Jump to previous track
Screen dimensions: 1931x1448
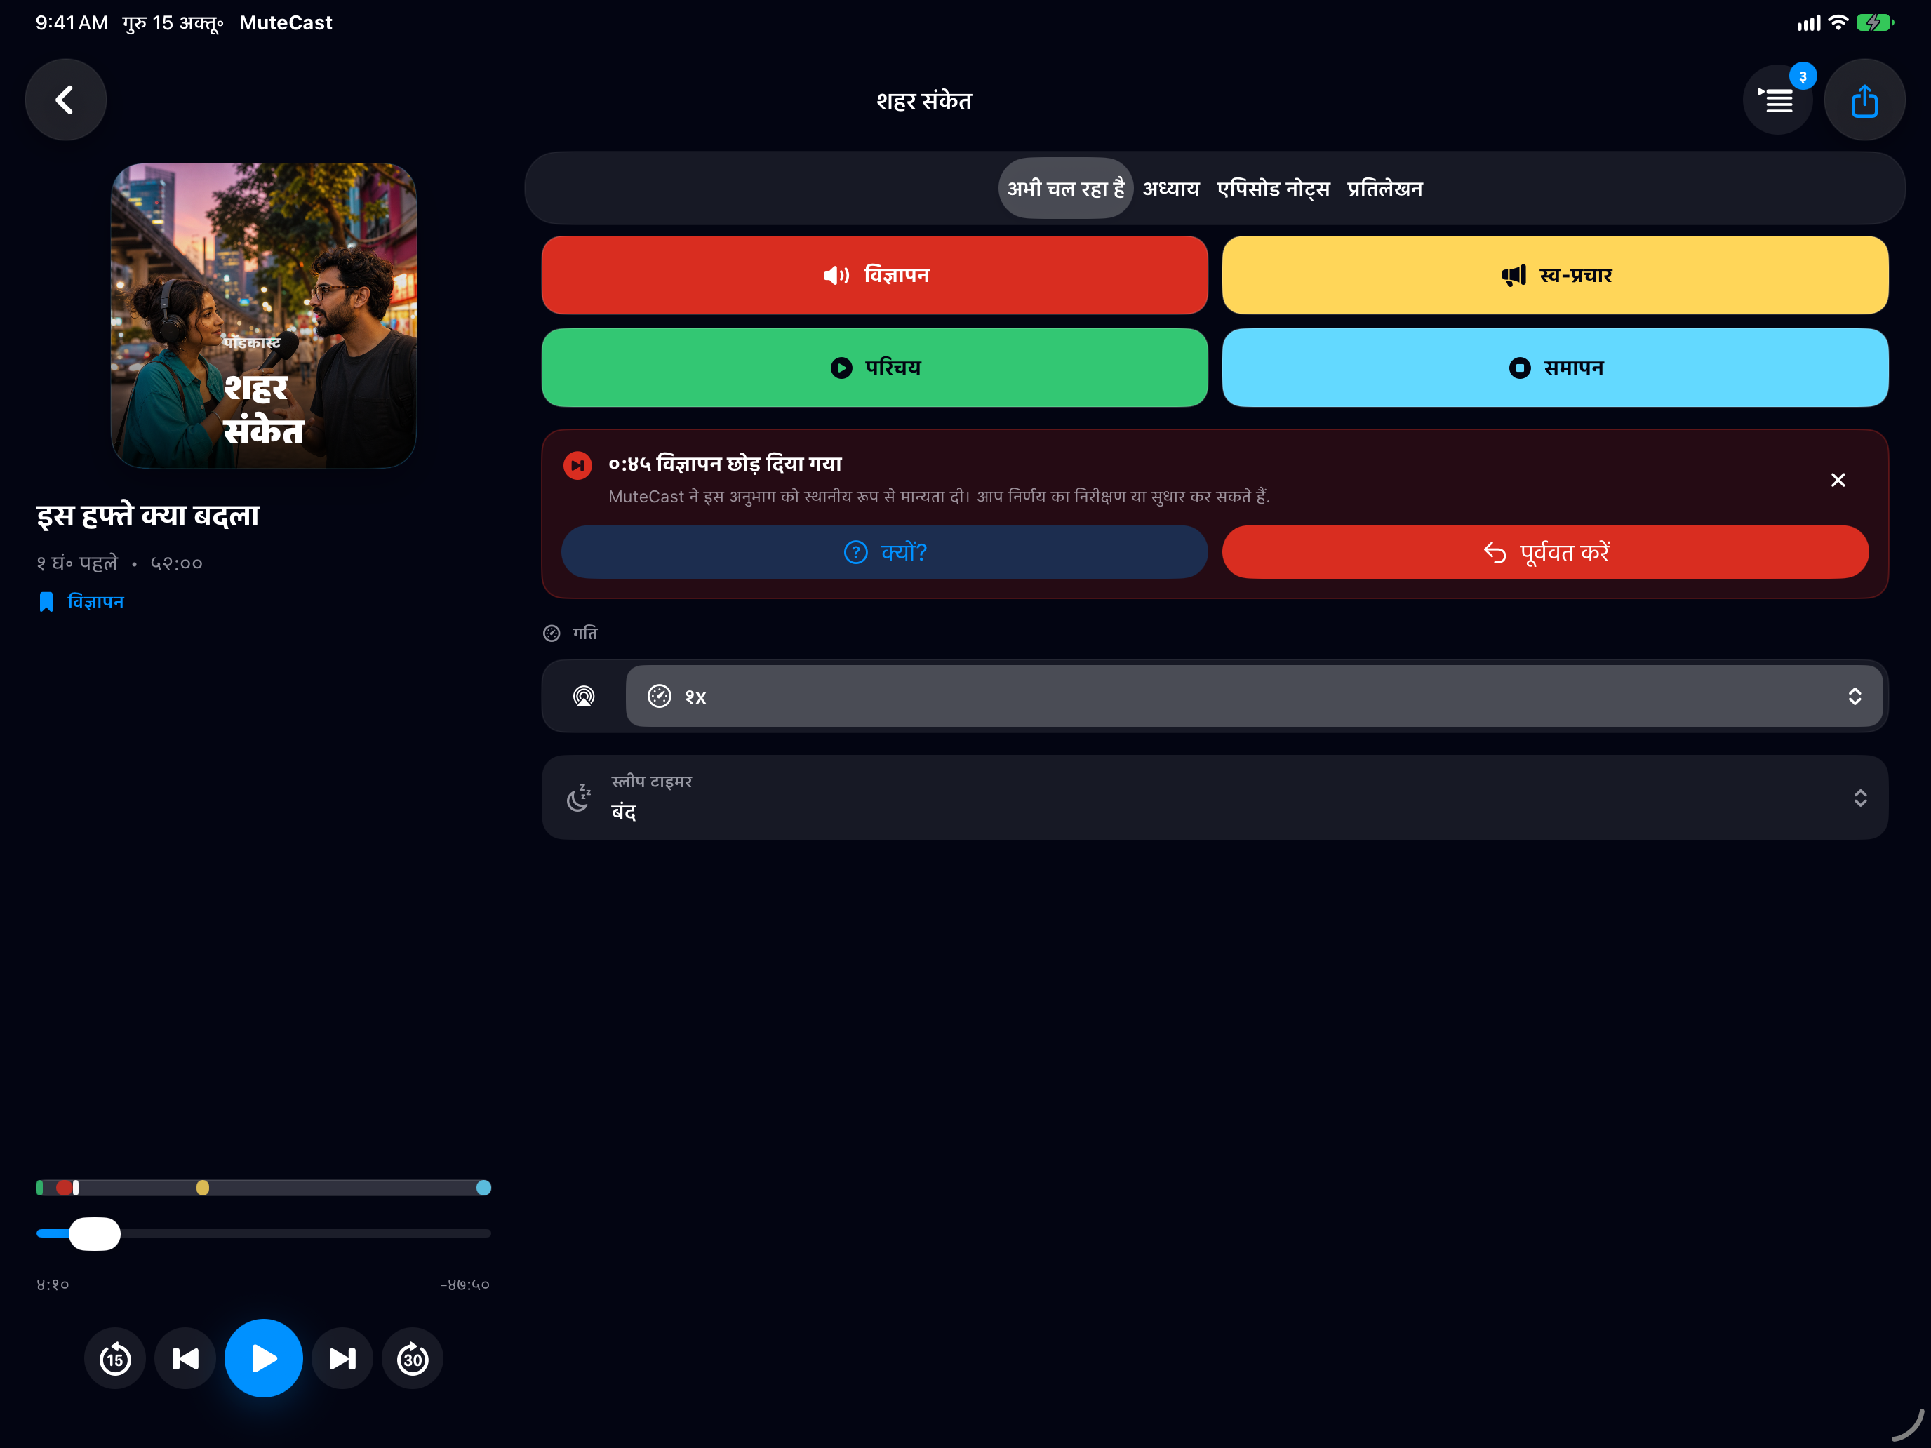[x=185, y=1358]
